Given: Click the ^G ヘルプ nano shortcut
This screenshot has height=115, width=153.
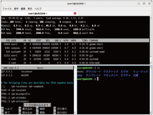Looking at the screenshot, I should 7,109.
